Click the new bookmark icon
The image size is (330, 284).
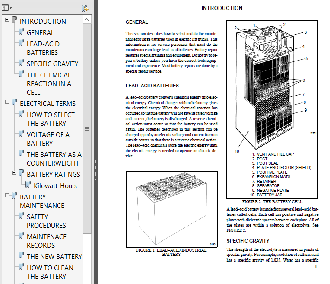85,8
